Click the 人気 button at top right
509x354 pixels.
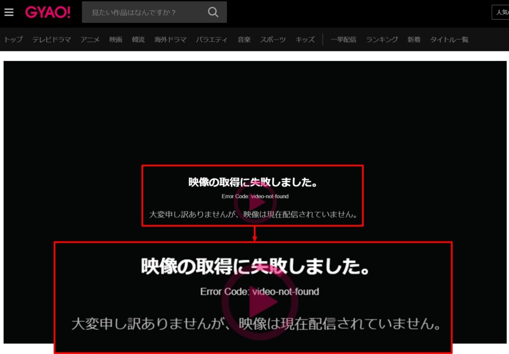point(502,12)
